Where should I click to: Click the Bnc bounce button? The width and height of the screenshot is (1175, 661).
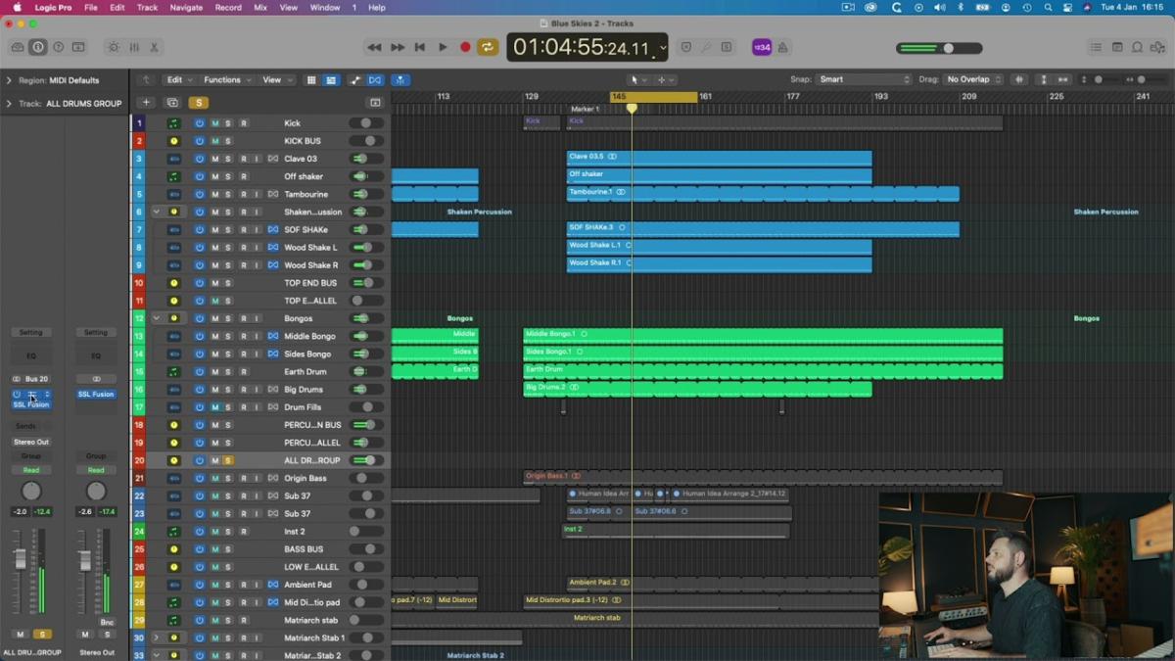tap(107, 622)
